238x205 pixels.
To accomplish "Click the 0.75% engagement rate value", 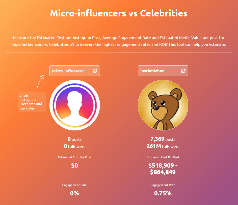I will (x=163, y=194).
